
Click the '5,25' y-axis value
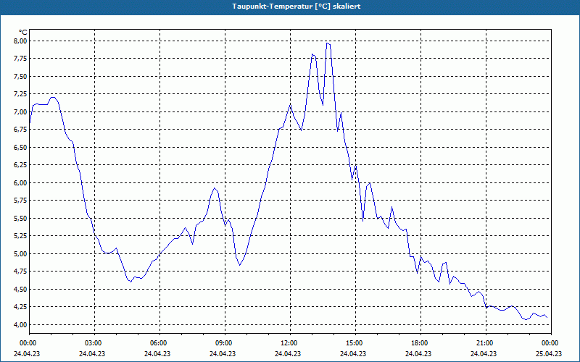click(21, 236)
